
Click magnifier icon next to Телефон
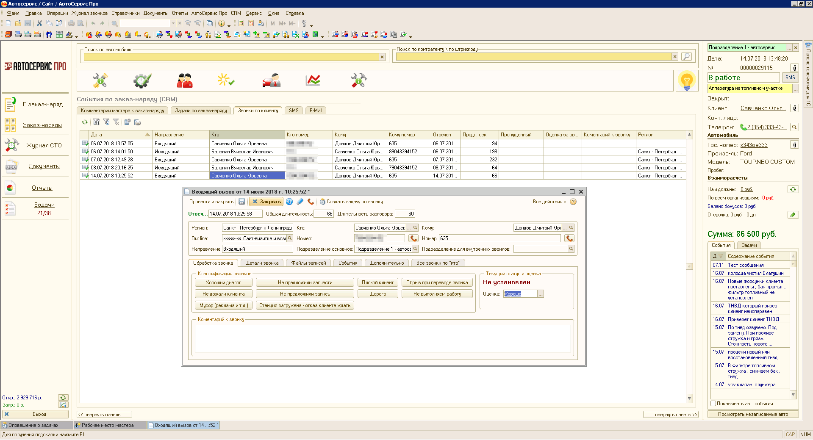794,127
